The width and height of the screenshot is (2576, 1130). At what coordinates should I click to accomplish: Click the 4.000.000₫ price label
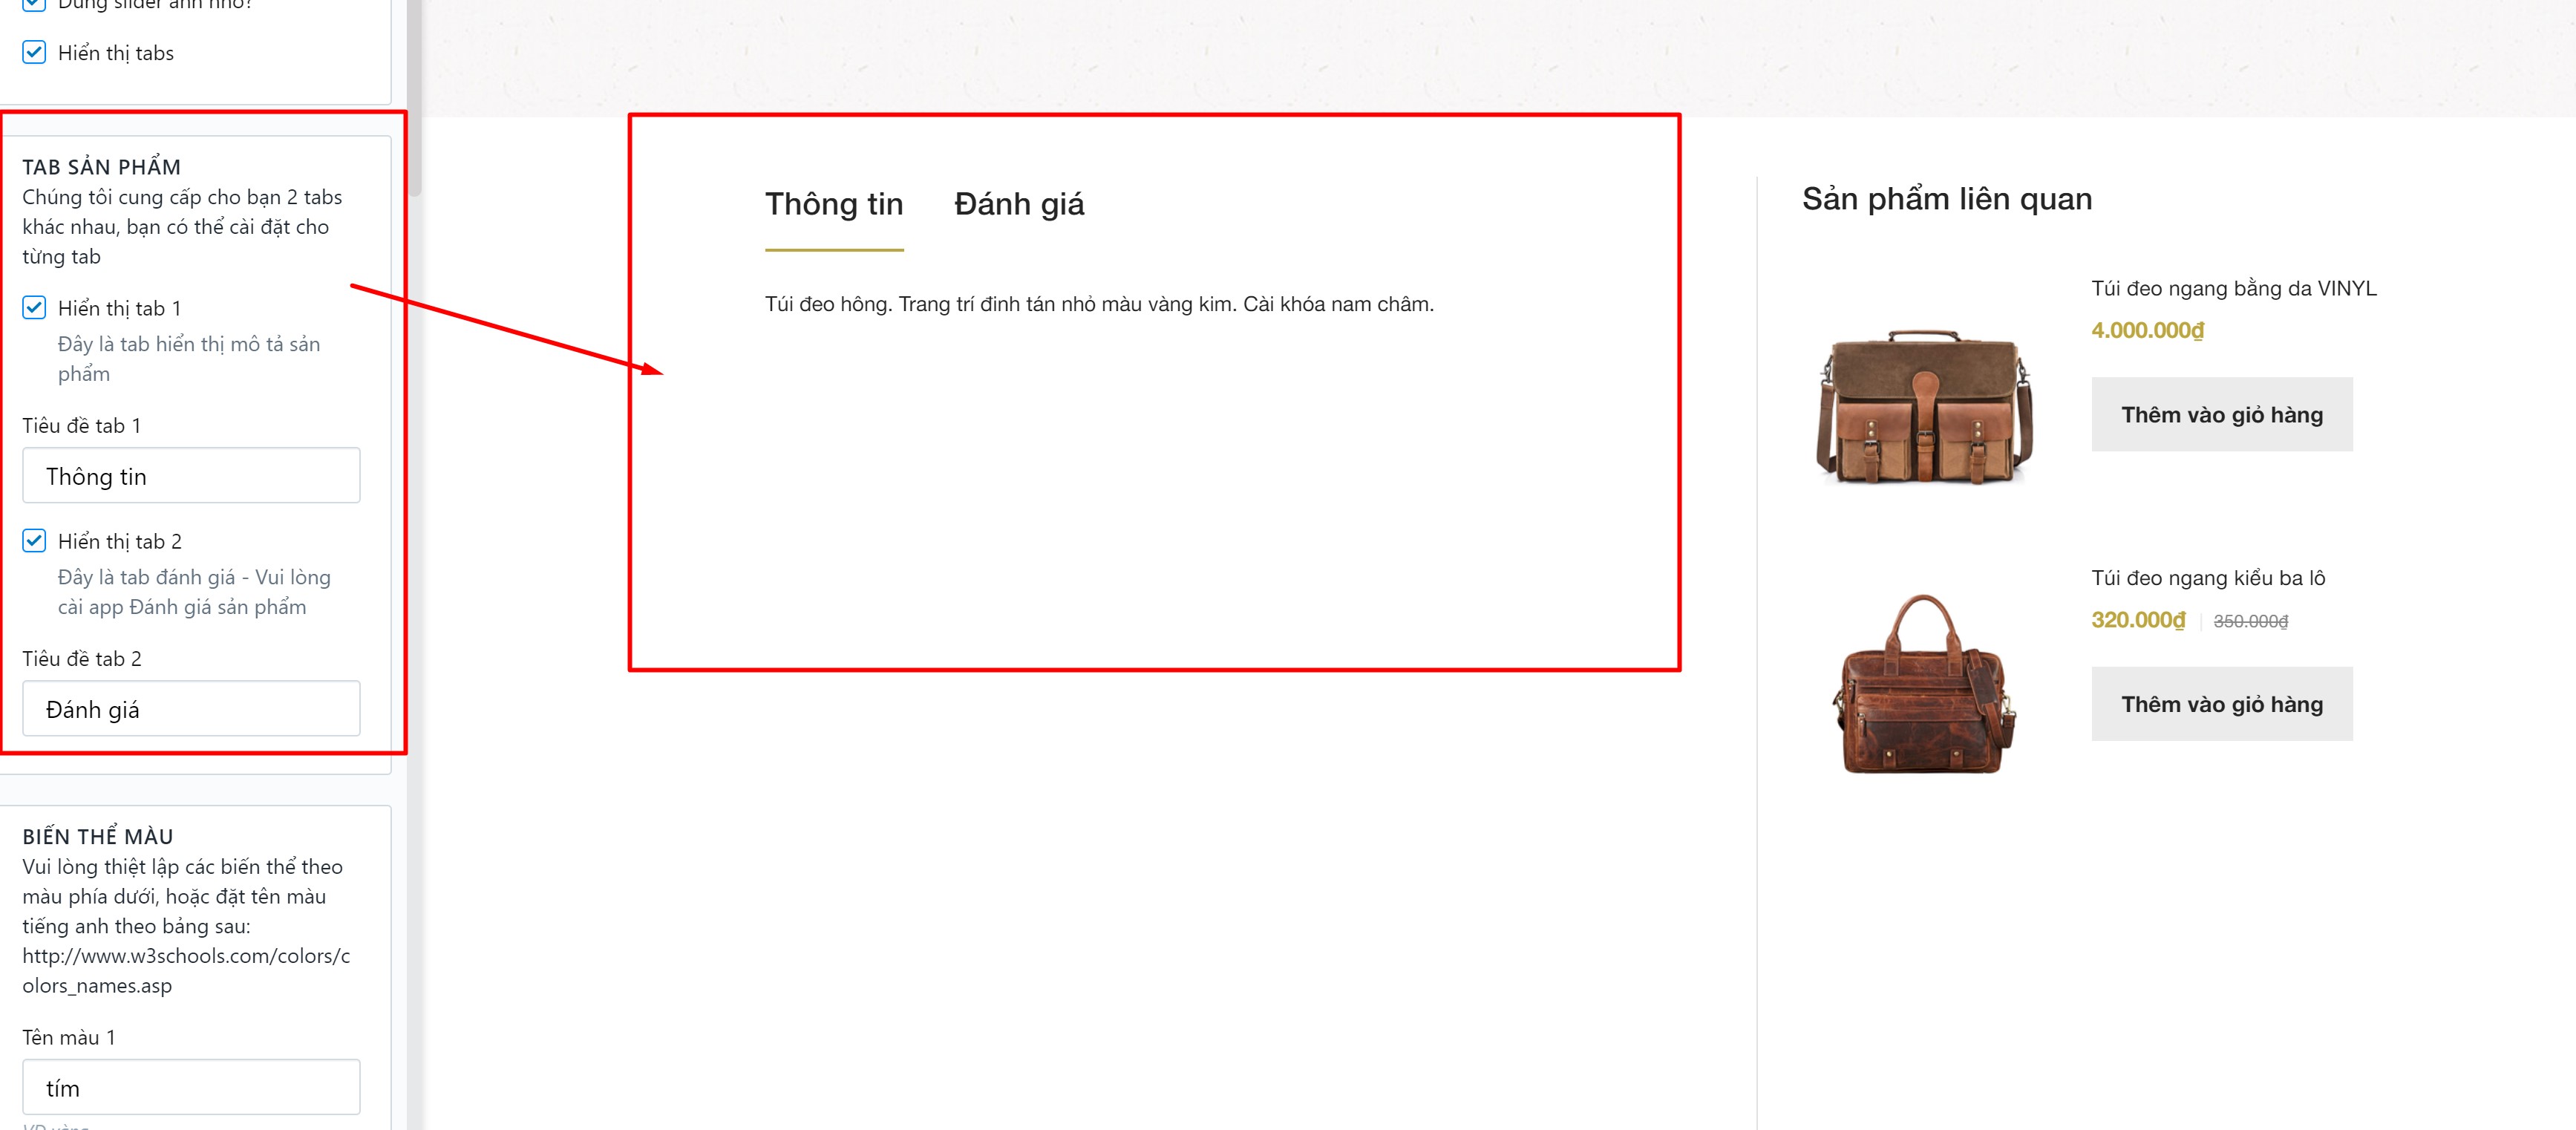tap(2147, 330)
